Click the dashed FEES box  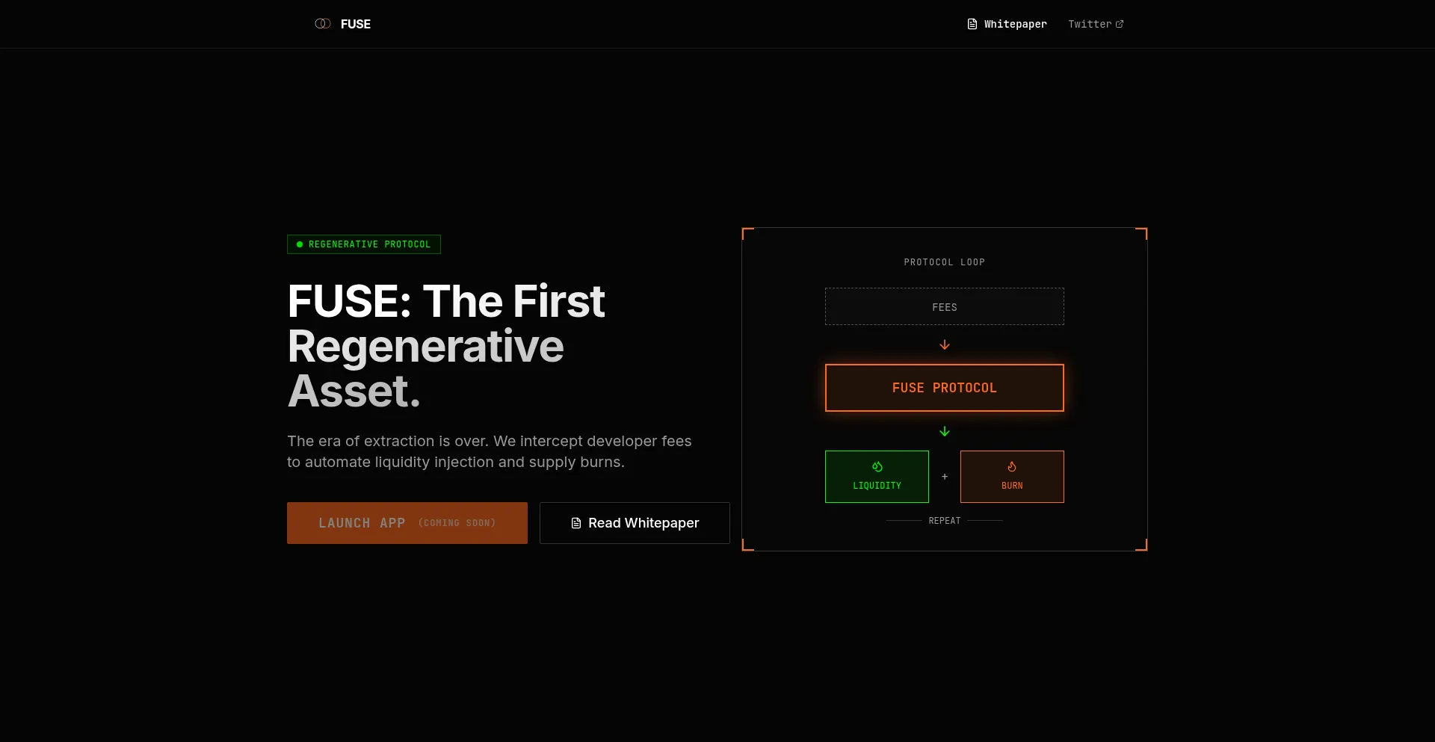point(944,306)
